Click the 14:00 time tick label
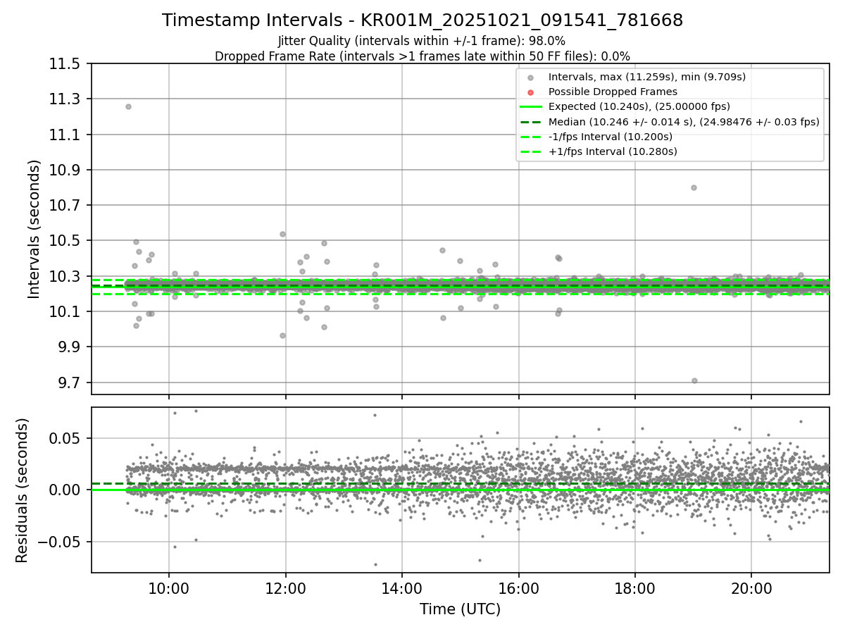The width and height of the screenshot is (845, 634). [402, 588]
